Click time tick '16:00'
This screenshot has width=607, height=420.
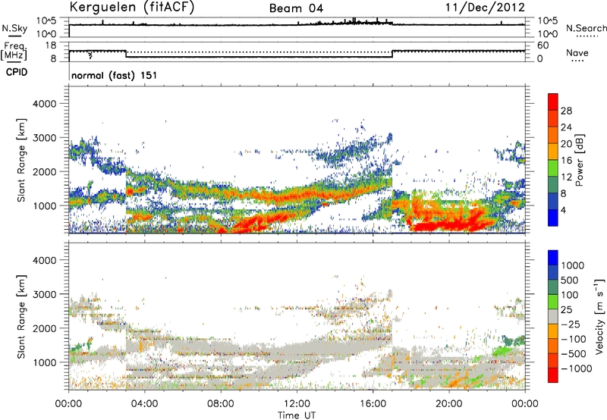tap(373, 404)
